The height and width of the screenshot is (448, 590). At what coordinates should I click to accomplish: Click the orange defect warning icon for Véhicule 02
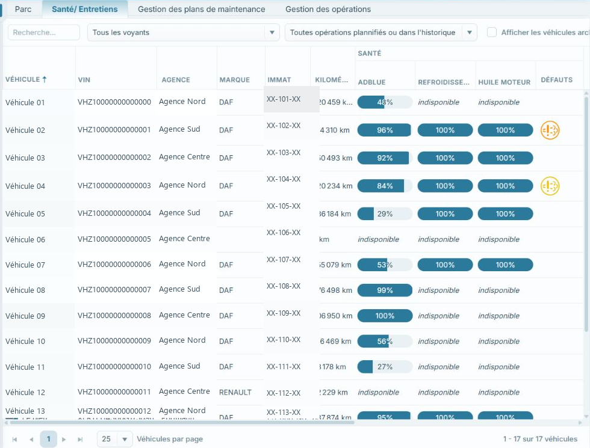point(550,130)
